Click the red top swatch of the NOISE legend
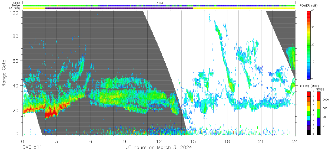This screenshot has height=153, width=332. click(318, 96)
